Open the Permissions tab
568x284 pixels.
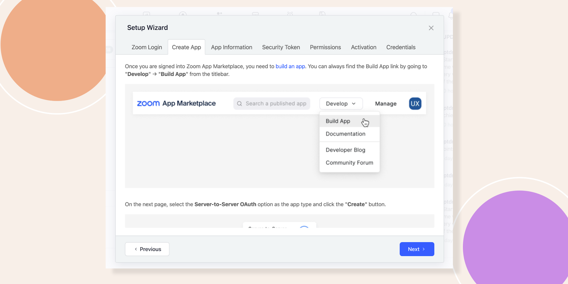point(325,47)
